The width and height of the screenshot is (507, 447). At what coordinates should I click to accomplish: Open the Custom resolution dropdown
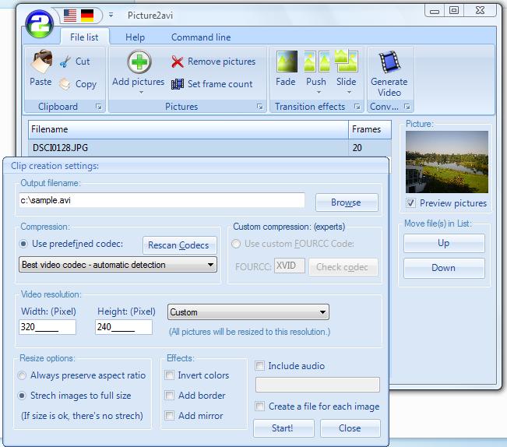click(248, 312)
